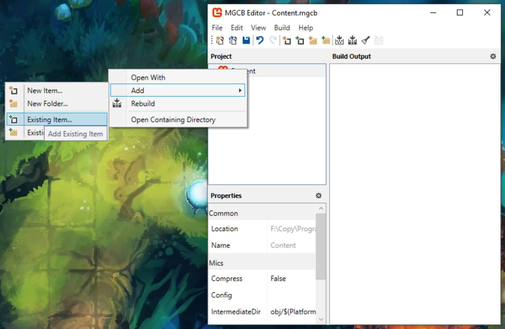The width and height of the screenshot is (505, 329).
Task: Close the MGCB Editor window
Action: 487,13
